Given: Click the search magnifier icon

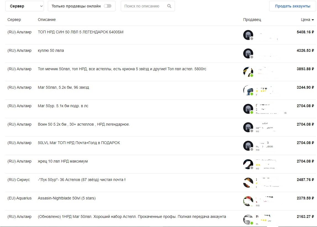Looking at the screenshot, I should (x=169, y=6).
